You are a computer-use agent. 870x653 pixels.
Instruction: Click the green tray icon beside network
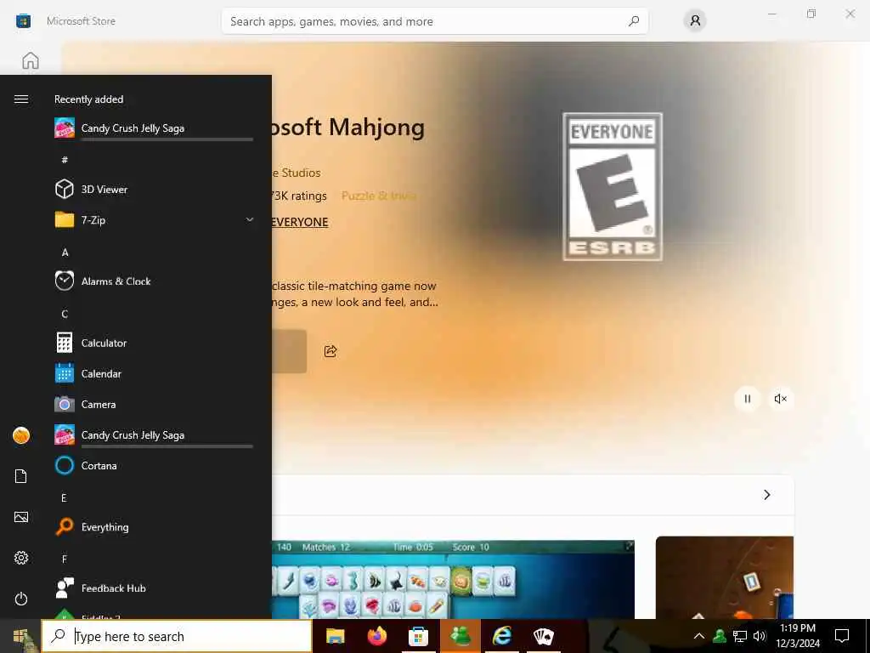coord(720,636)
